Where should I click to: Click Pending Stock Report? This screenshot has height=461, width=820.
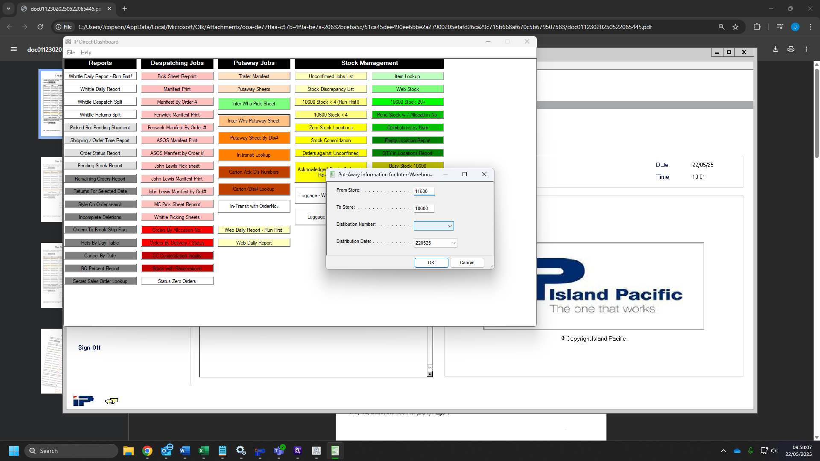coord(100,166)
